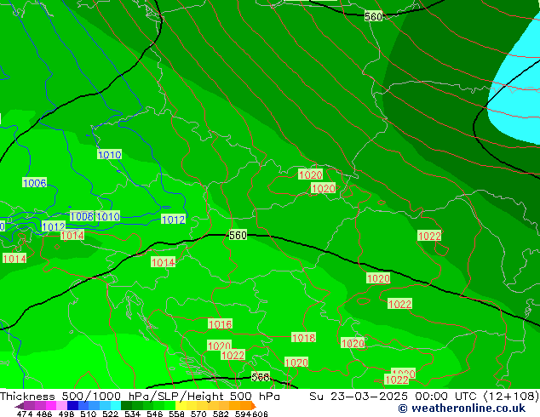Screen dimensions: 540x417
Task: Select the 606 legend value
Action: tap(260, 414)
